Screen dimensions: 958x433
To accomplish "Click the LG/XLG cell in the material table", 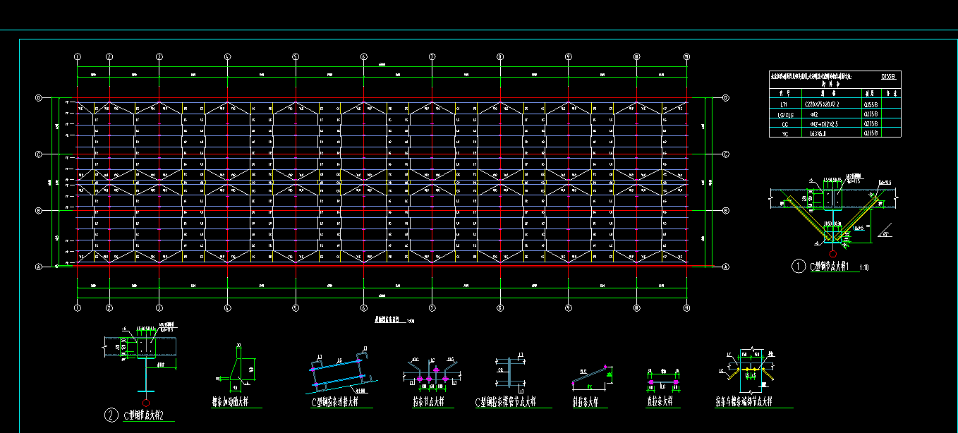I will (785, 114).
